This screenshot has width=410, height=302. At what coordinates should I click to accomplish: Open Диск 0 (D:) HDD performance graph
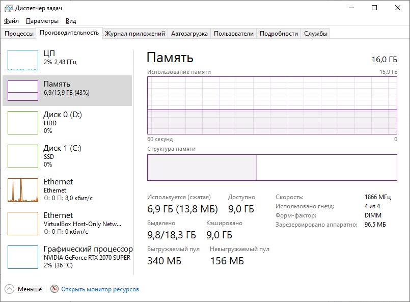pos(23,123)
